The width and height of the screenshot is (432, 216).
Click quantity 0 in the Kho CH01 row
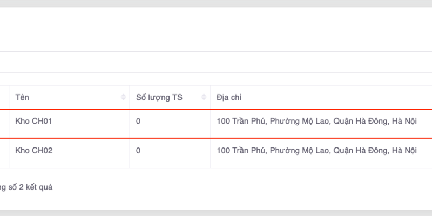[x=138, y=122]
